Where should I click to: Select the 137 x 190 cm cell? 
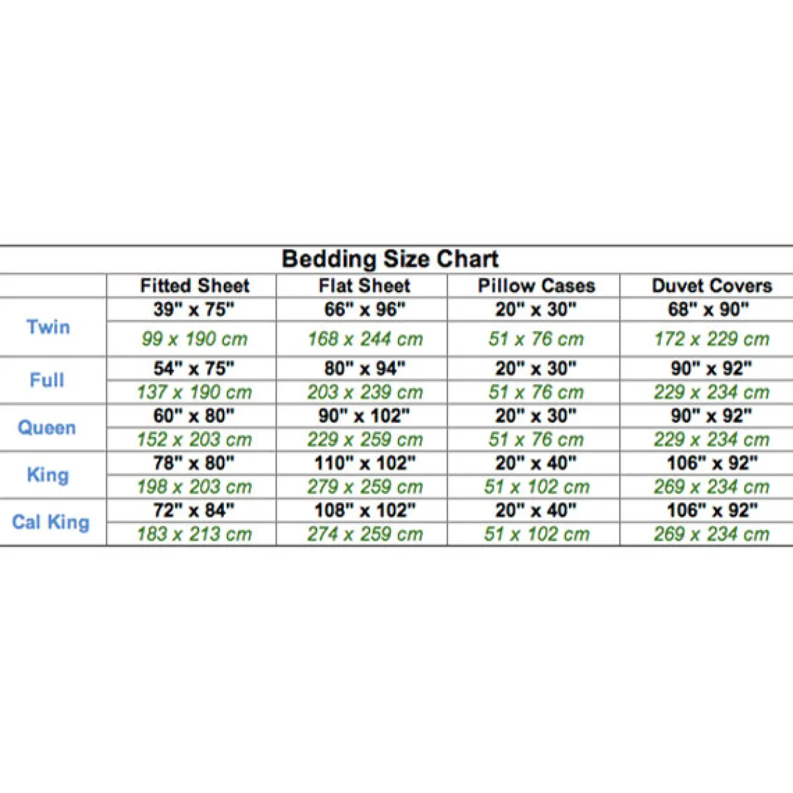(x=194, y=393)
